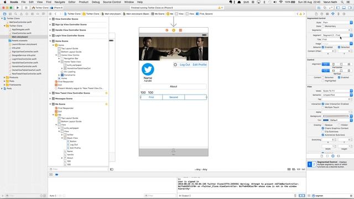Viewport: 354px width, 199px height.
Task: Toggle Behavior Enabled checkbox
Action: pyautogui.click(x=323, y=47)
